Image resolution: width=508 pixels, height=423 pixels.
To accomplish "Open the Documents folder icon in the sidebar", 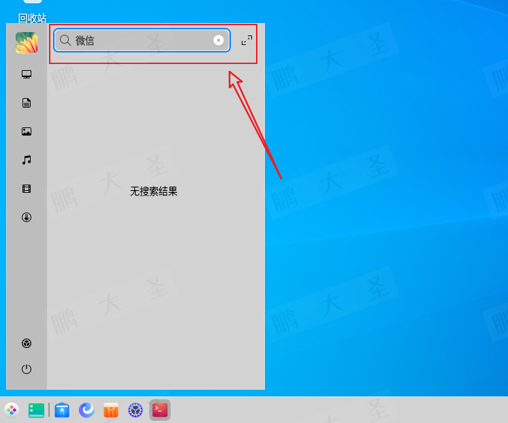I will pyautogui.click(x=27, y=103).
